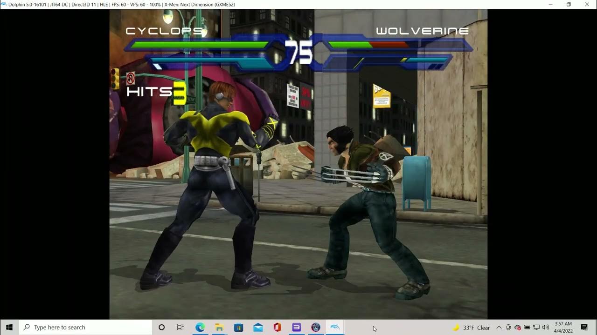Select the Dolphin emulator taskbar icon

click(335, 328)
